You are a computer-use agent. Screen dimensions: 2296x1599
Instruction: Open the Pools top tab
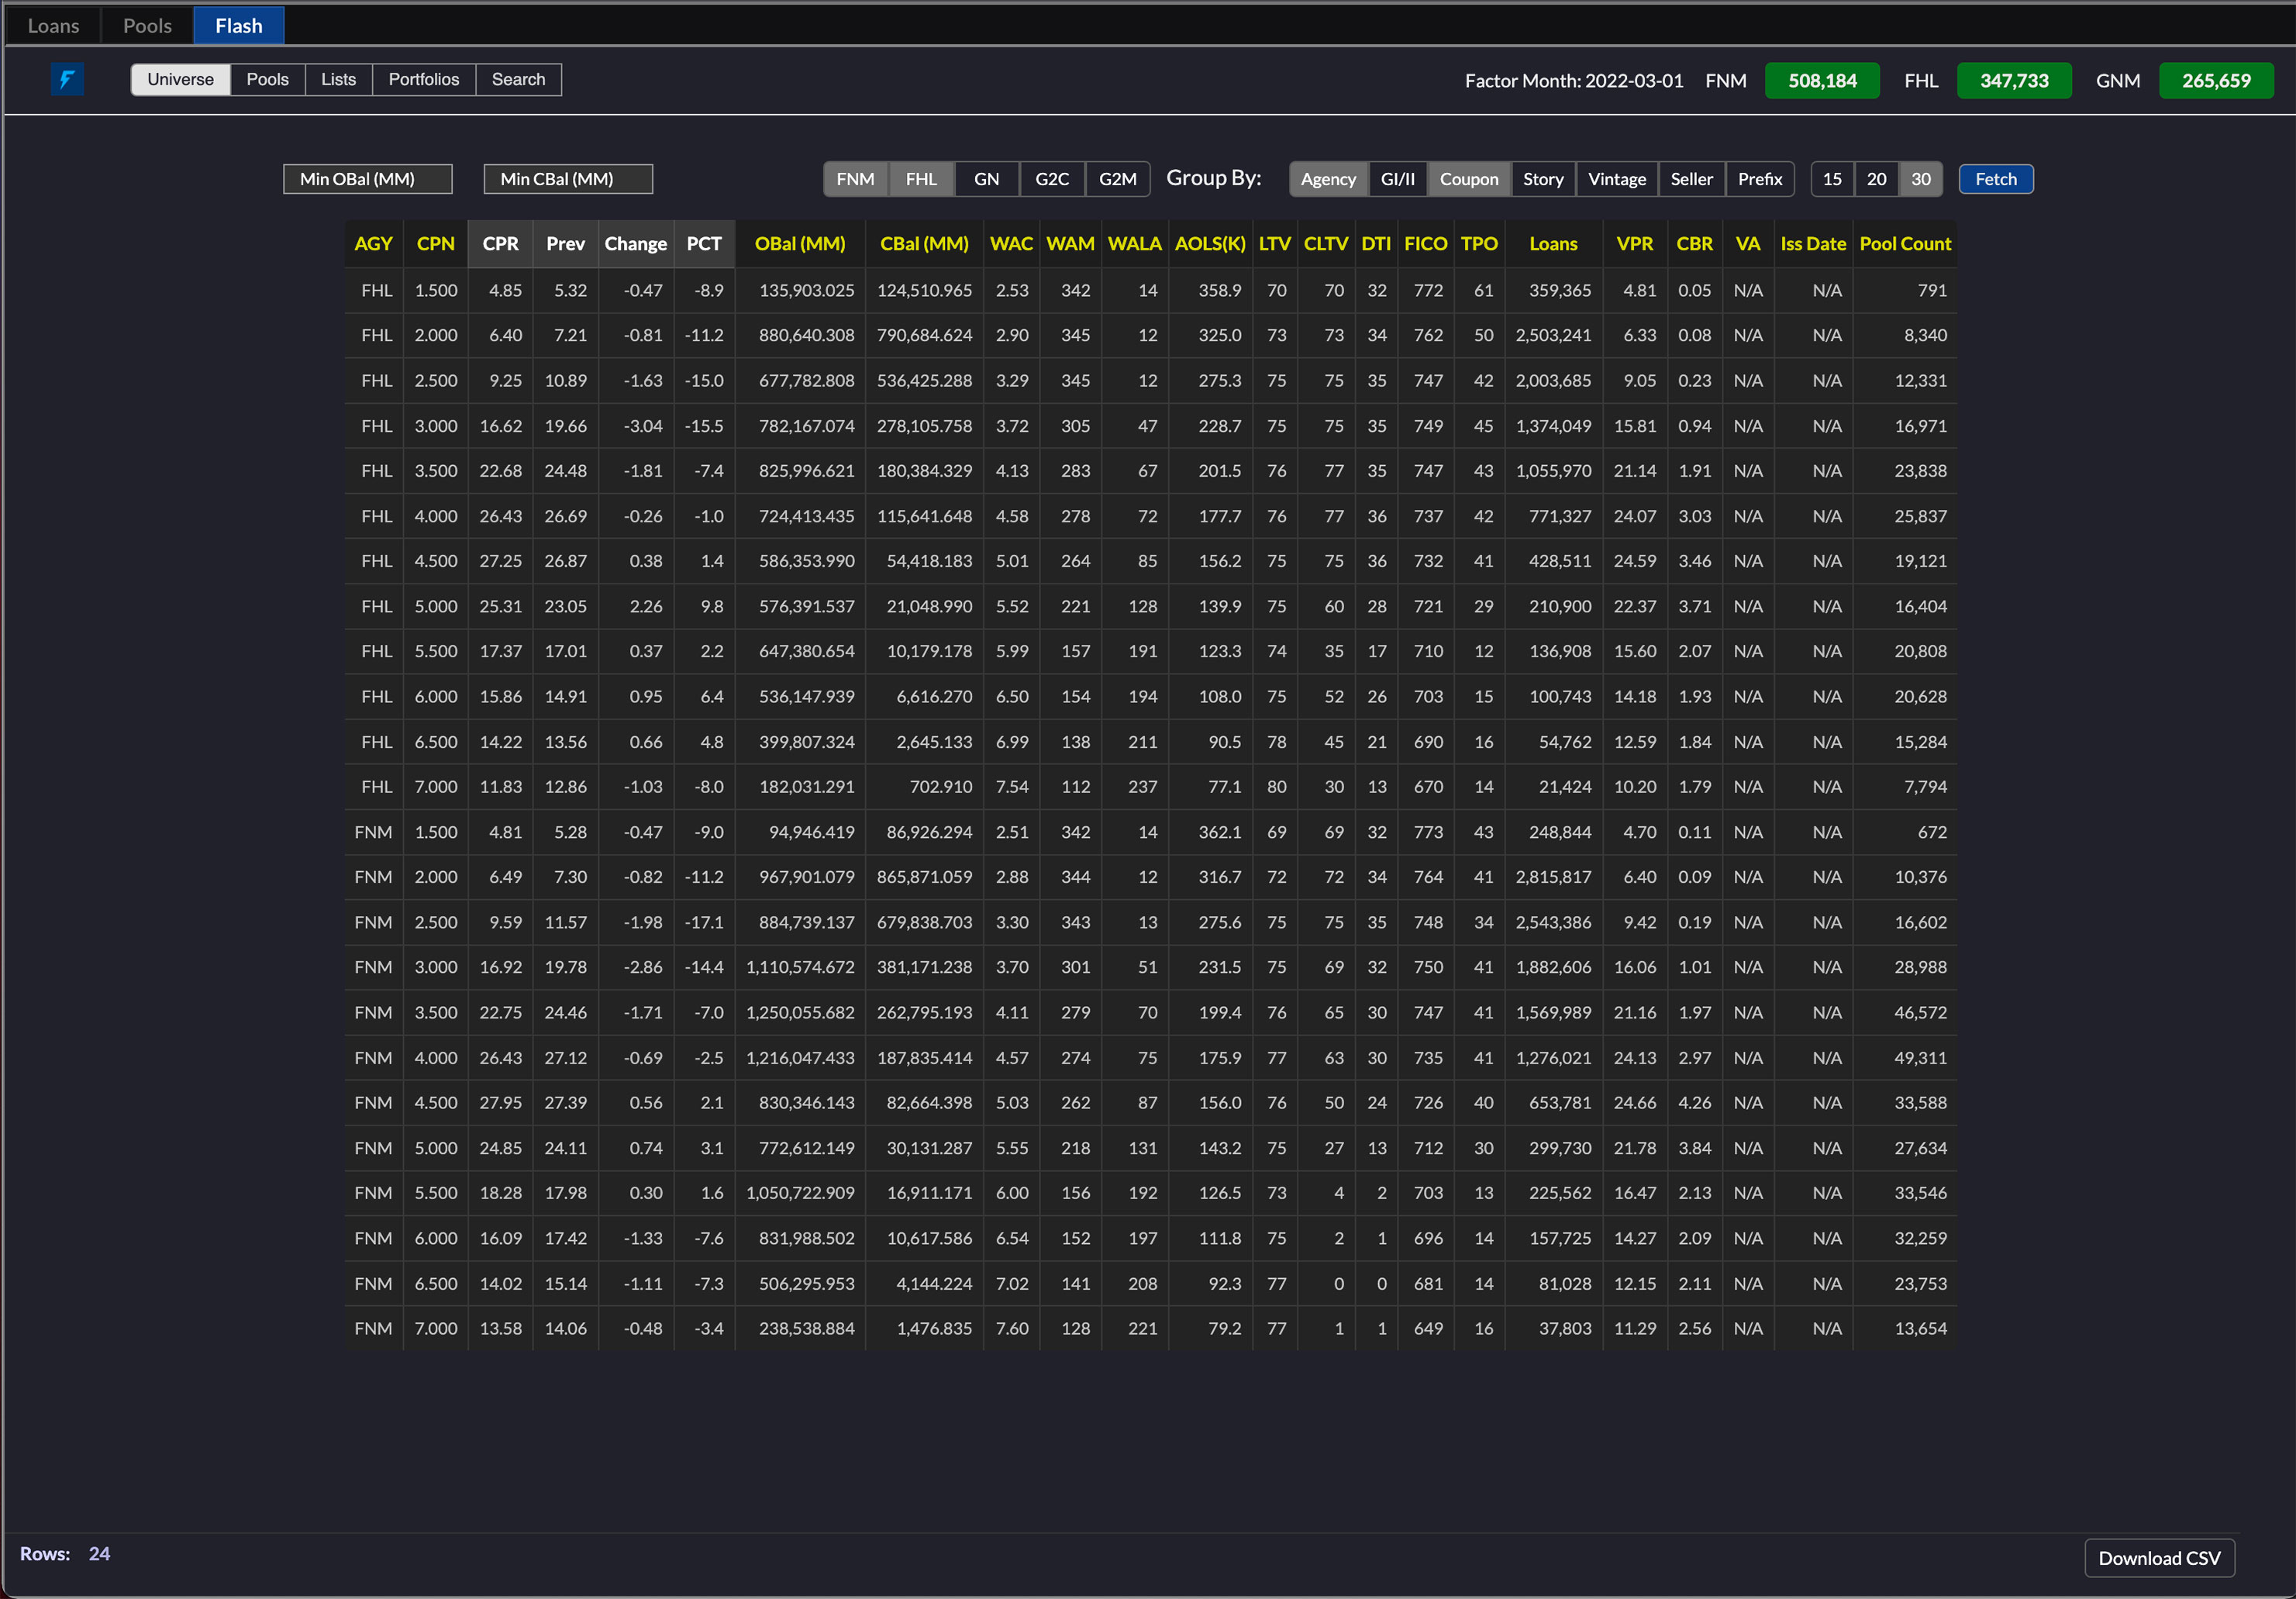coord(147,26)
